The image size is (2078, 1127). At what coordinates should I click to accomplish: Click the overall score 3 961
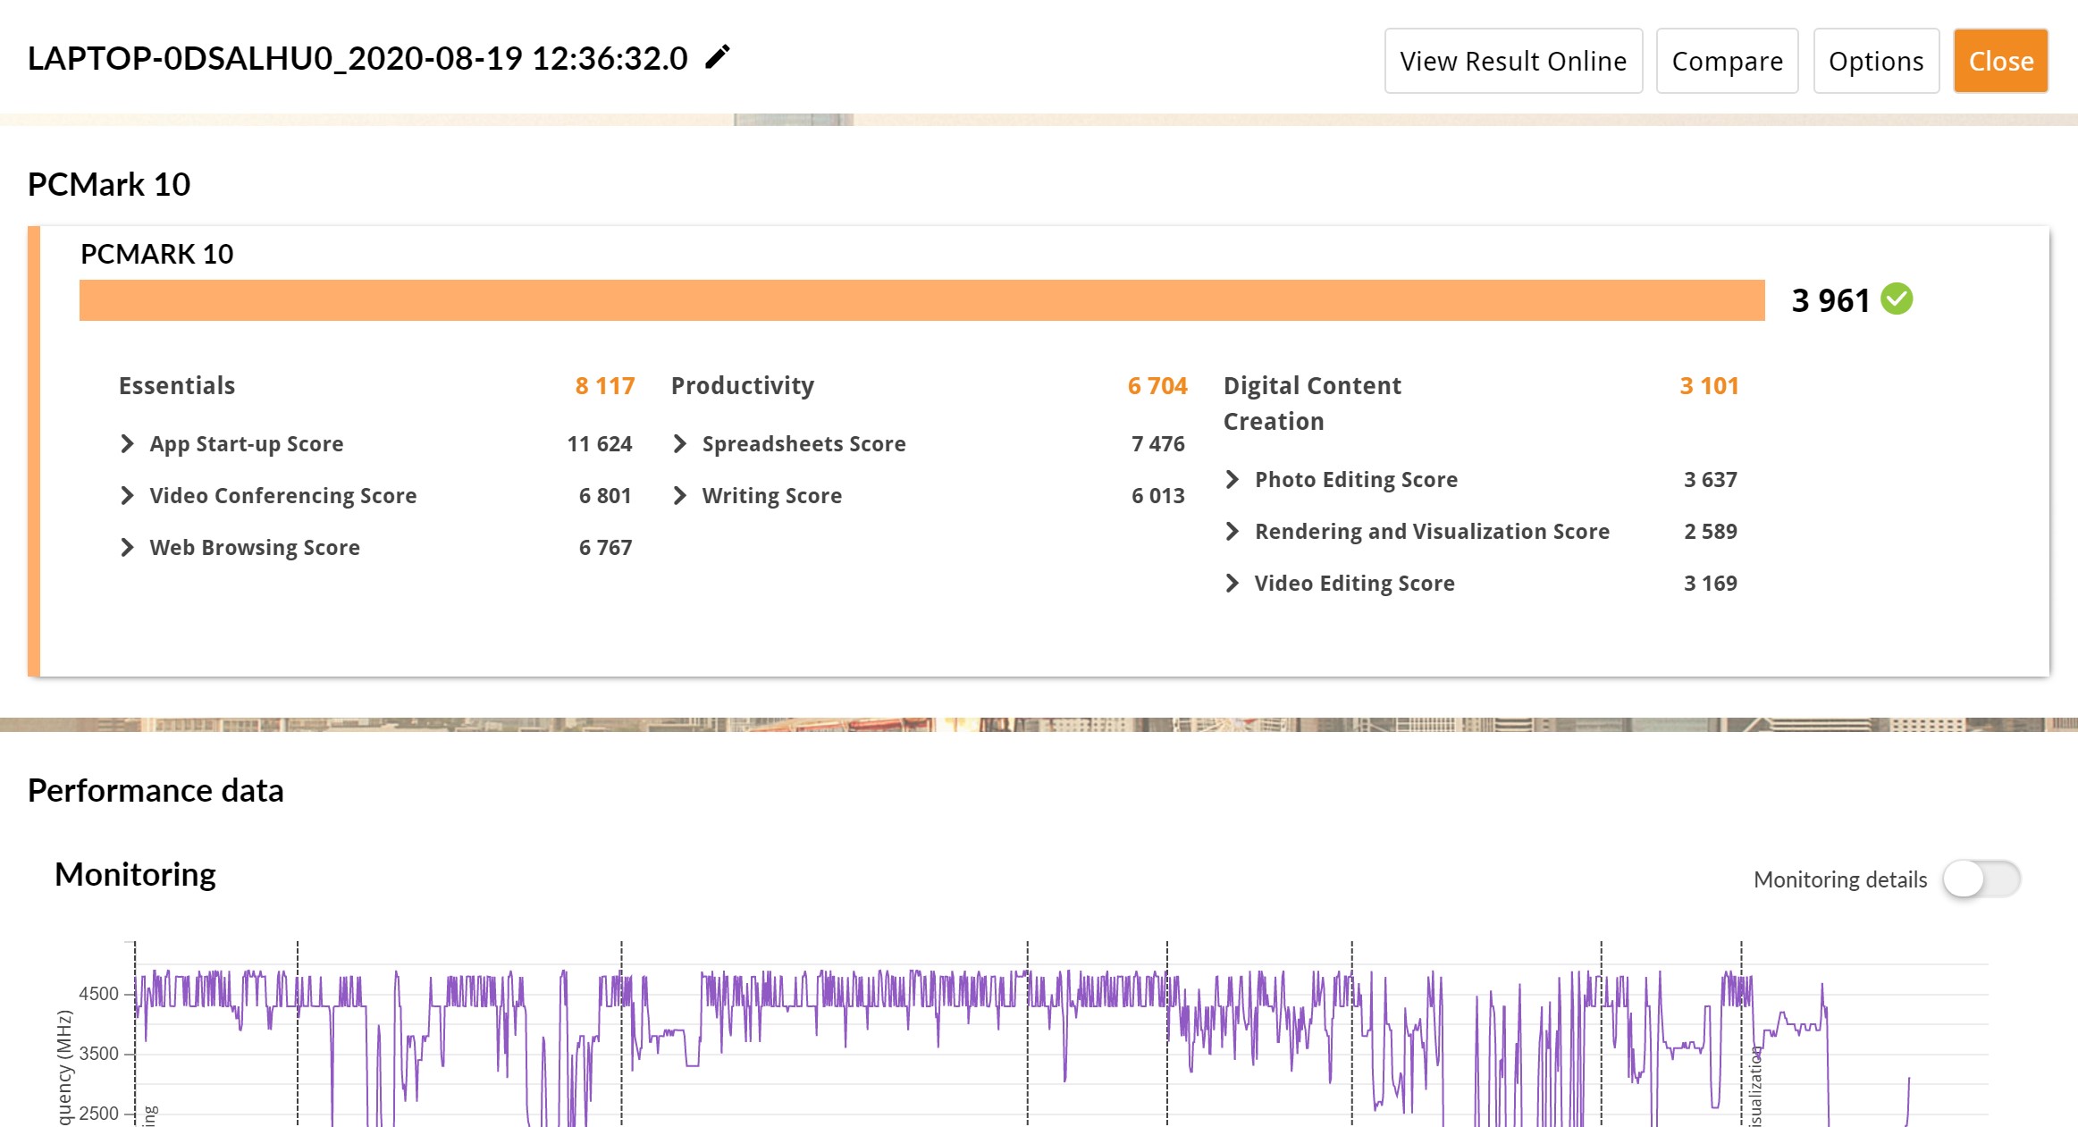pos(1830,300)
